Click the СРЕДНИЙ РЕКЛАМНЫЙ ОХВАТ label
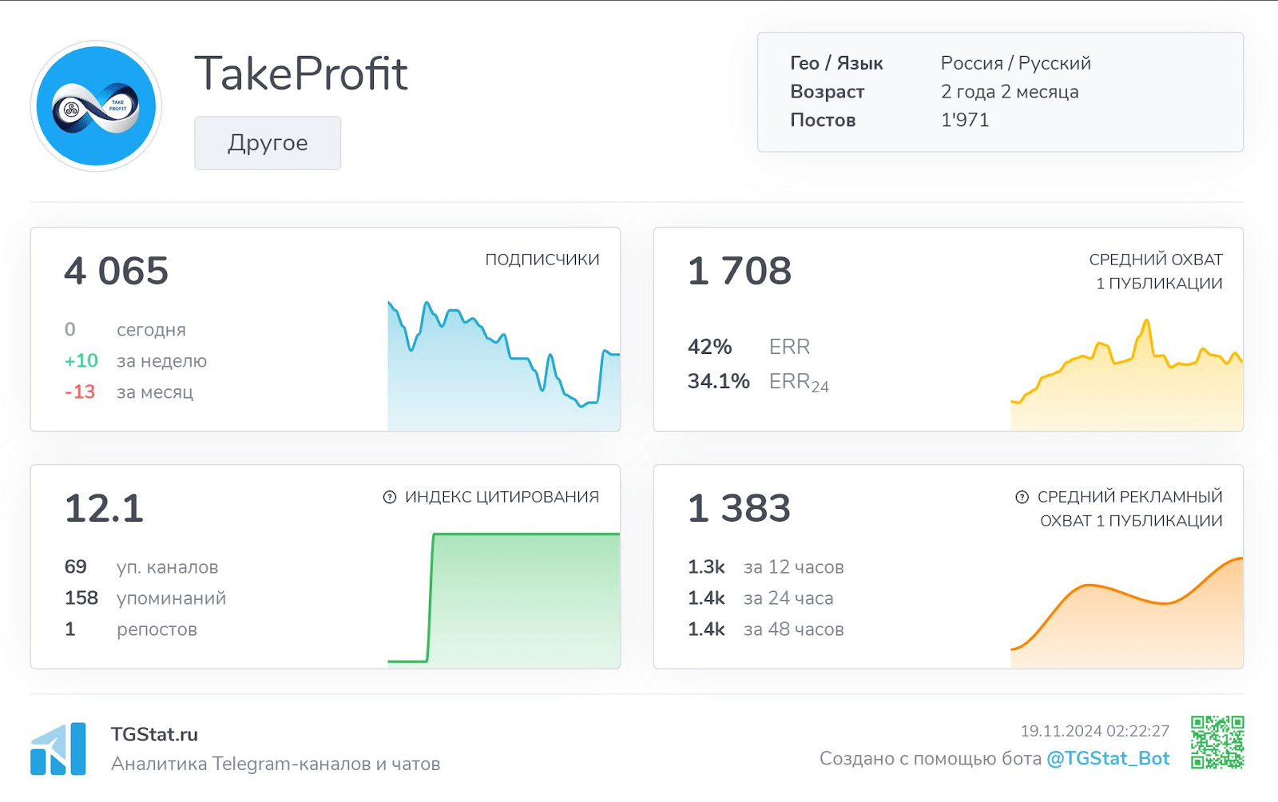Viewport: 1278px width, 802px height. tap(1129, 509)
